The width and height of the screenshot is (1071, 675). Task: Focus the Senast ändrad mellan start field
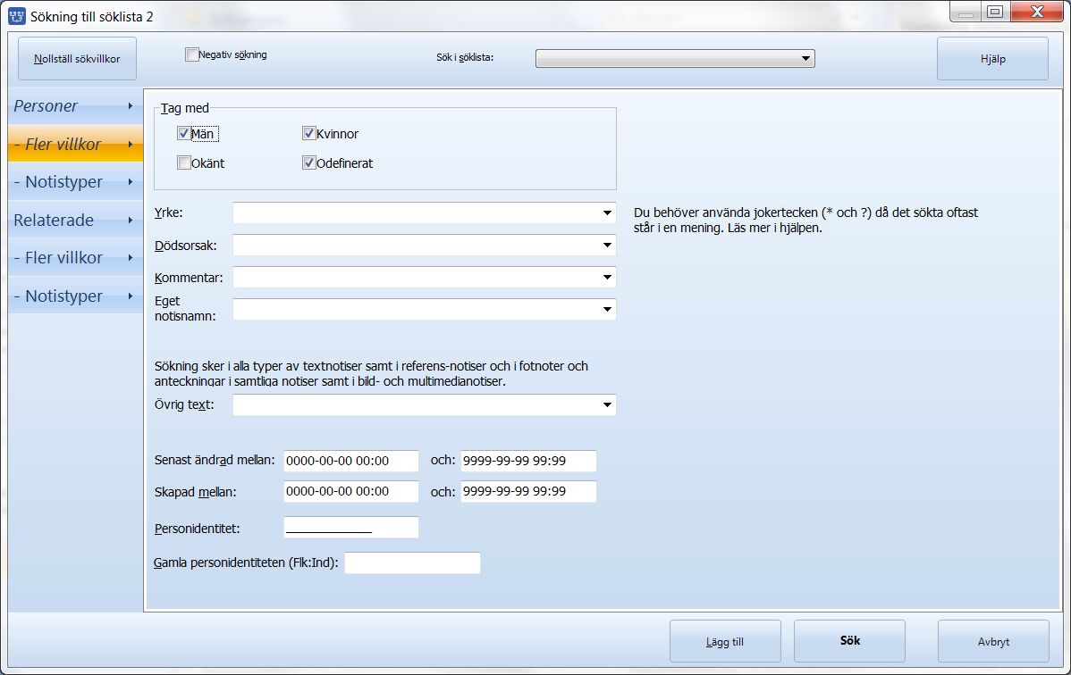pyautogui.click(x=351, y=461)
